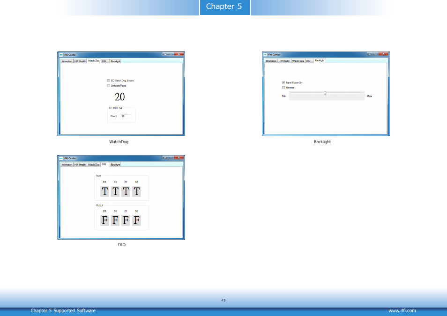
Task: Minimize the Backlight HW Center window
Action: (370, 53)
